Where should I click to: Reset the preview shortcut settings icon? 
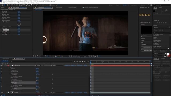pos(169,27)
